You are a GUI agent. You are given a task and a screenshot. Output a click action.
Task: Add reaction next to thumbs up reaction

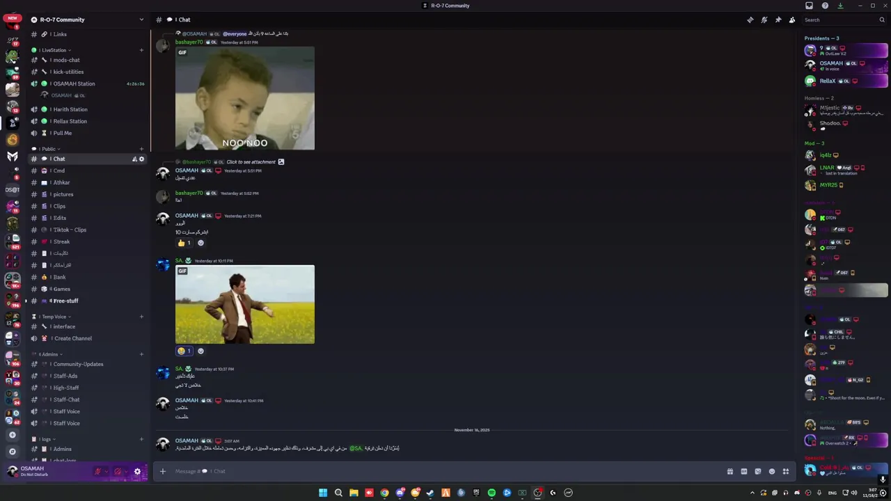pos(200,243)
